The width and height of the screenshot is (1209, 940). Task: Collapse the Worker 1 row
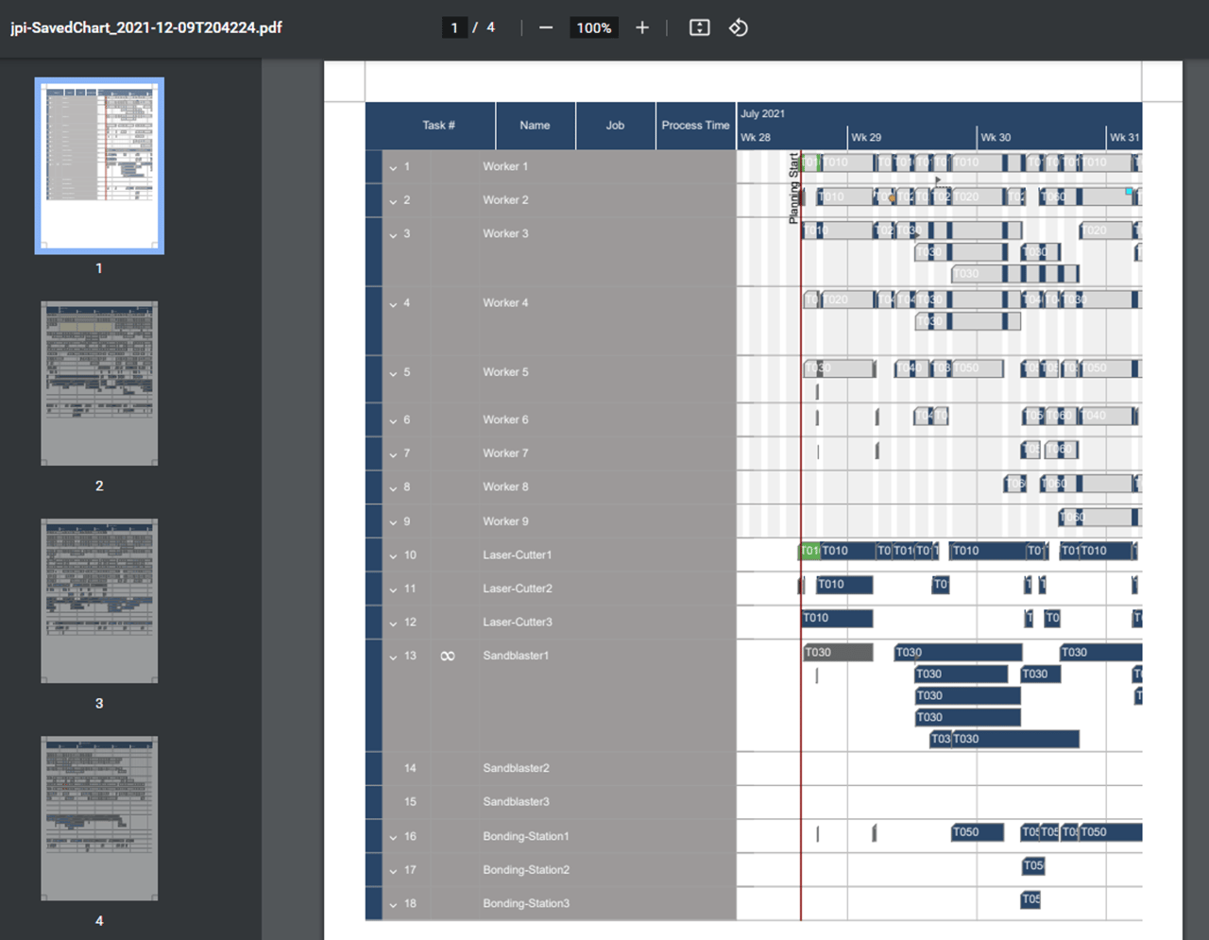(x=393, y=167)
